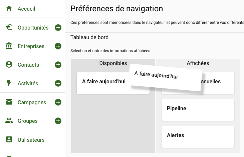Open the Entreprises section link
Image resolution: width=244 pixels, height=157 pixels.
click(x=31, y=46)
